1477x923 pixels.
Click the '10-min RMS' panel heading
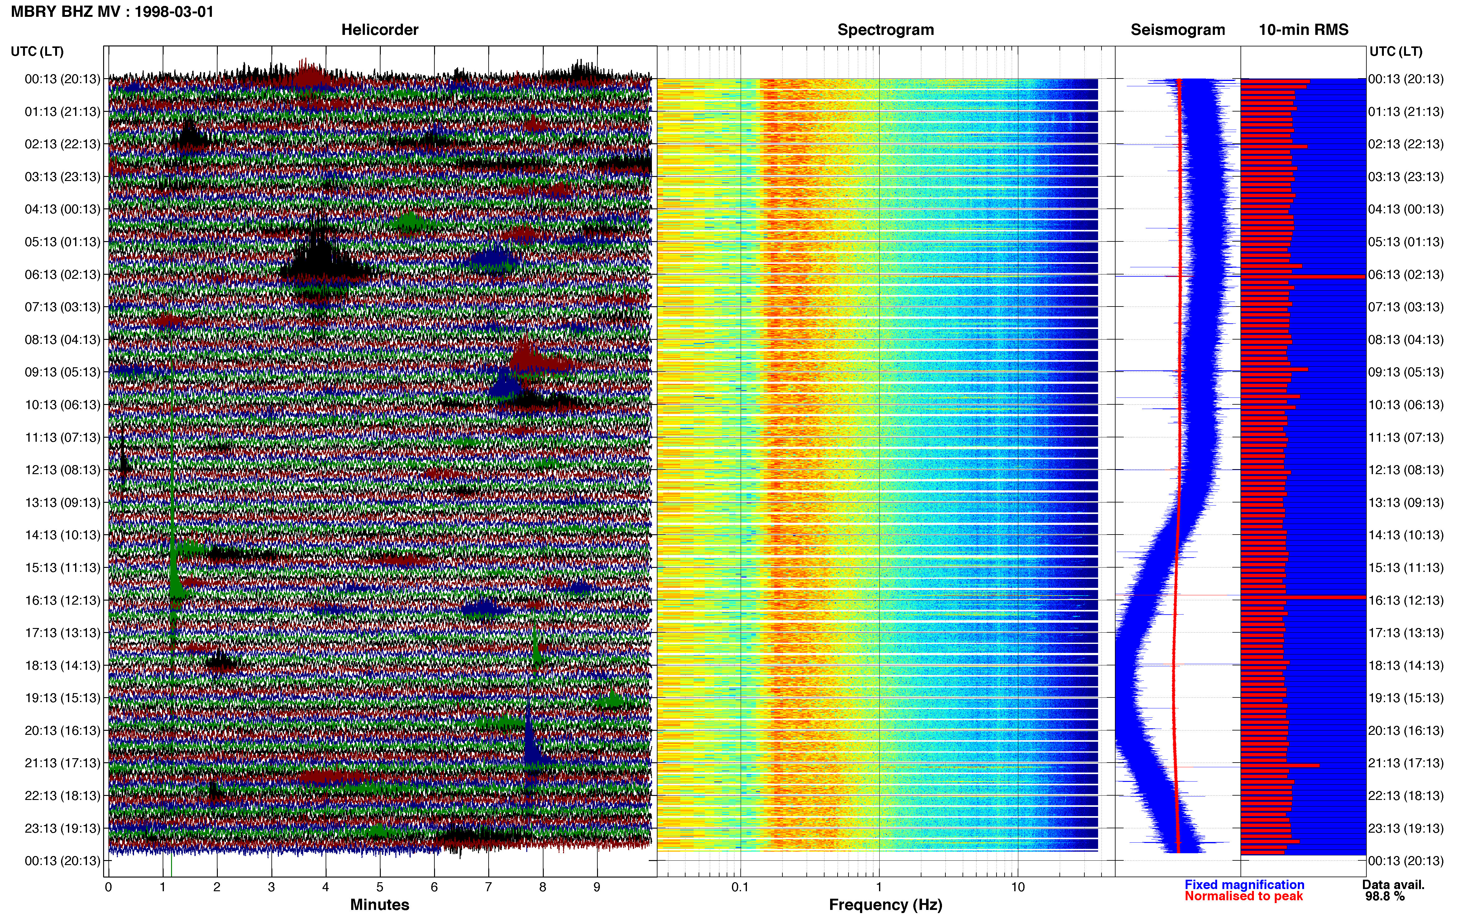coord(1304,30)
